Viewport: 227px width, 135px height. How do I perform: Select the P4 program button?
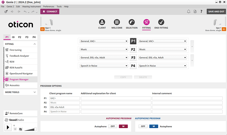(133, 66)
